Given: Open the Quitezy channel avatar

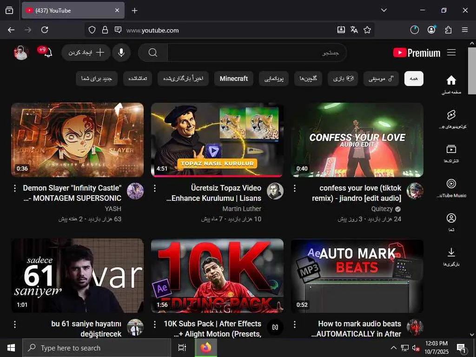Looking at the screenshot, I should point(415,191).
